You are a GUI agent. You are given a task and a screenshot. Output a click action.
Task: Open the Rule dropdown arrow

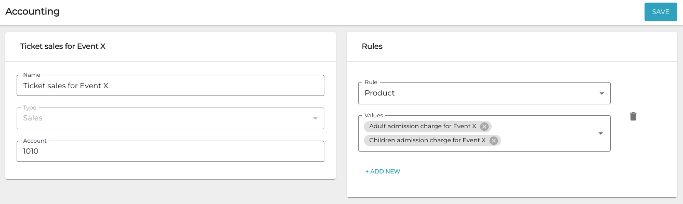tap(601, 93)
